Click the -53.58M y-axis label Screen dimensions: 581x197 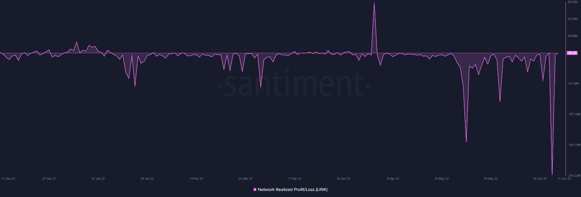coord(573,83)
